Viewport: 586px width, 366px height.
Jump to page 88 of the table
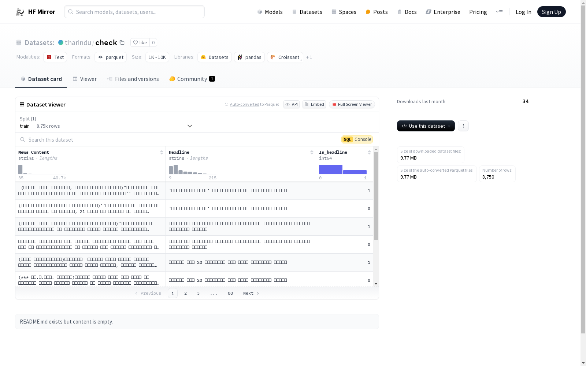point(230,293)
